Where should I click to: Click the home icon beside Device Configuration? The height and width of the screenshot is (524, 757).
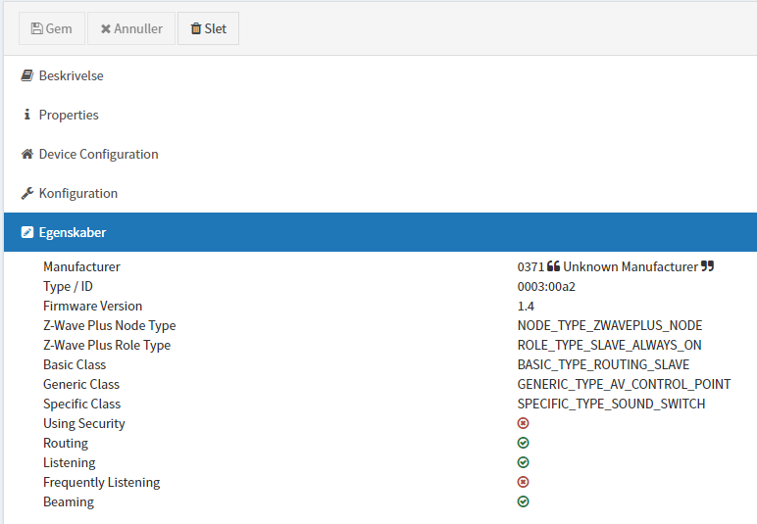click(x=27, y=154)
